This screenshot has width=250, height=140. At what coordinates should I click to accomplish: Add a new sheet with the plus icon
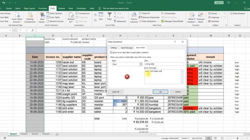(57, 134)
